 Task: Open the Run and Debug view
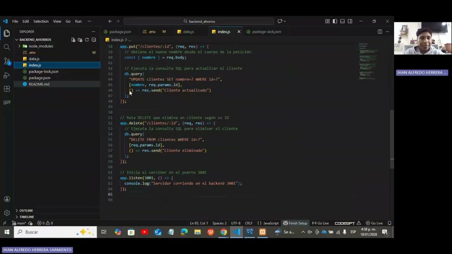point(7,75)
